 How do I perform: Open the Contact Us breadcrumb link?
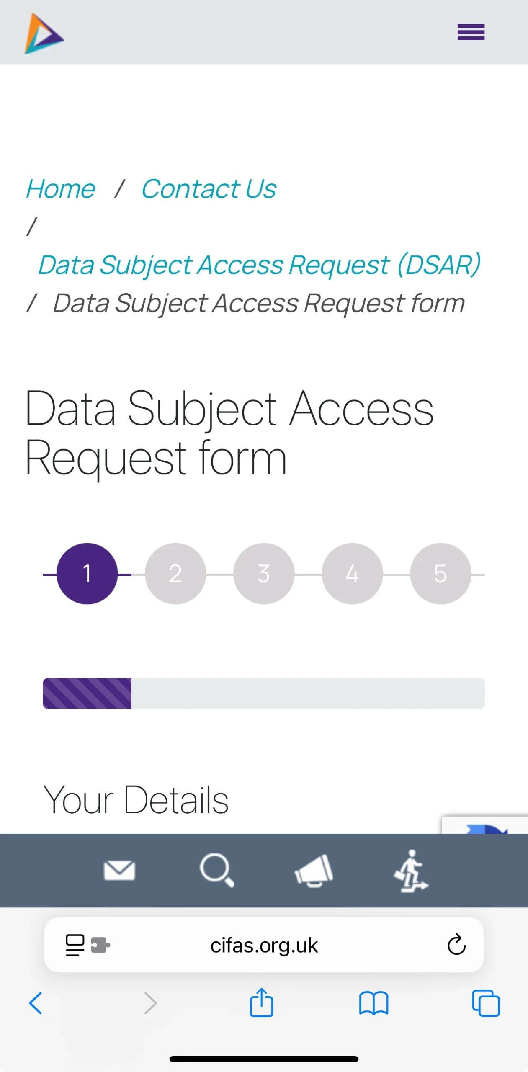pos(209,189)
